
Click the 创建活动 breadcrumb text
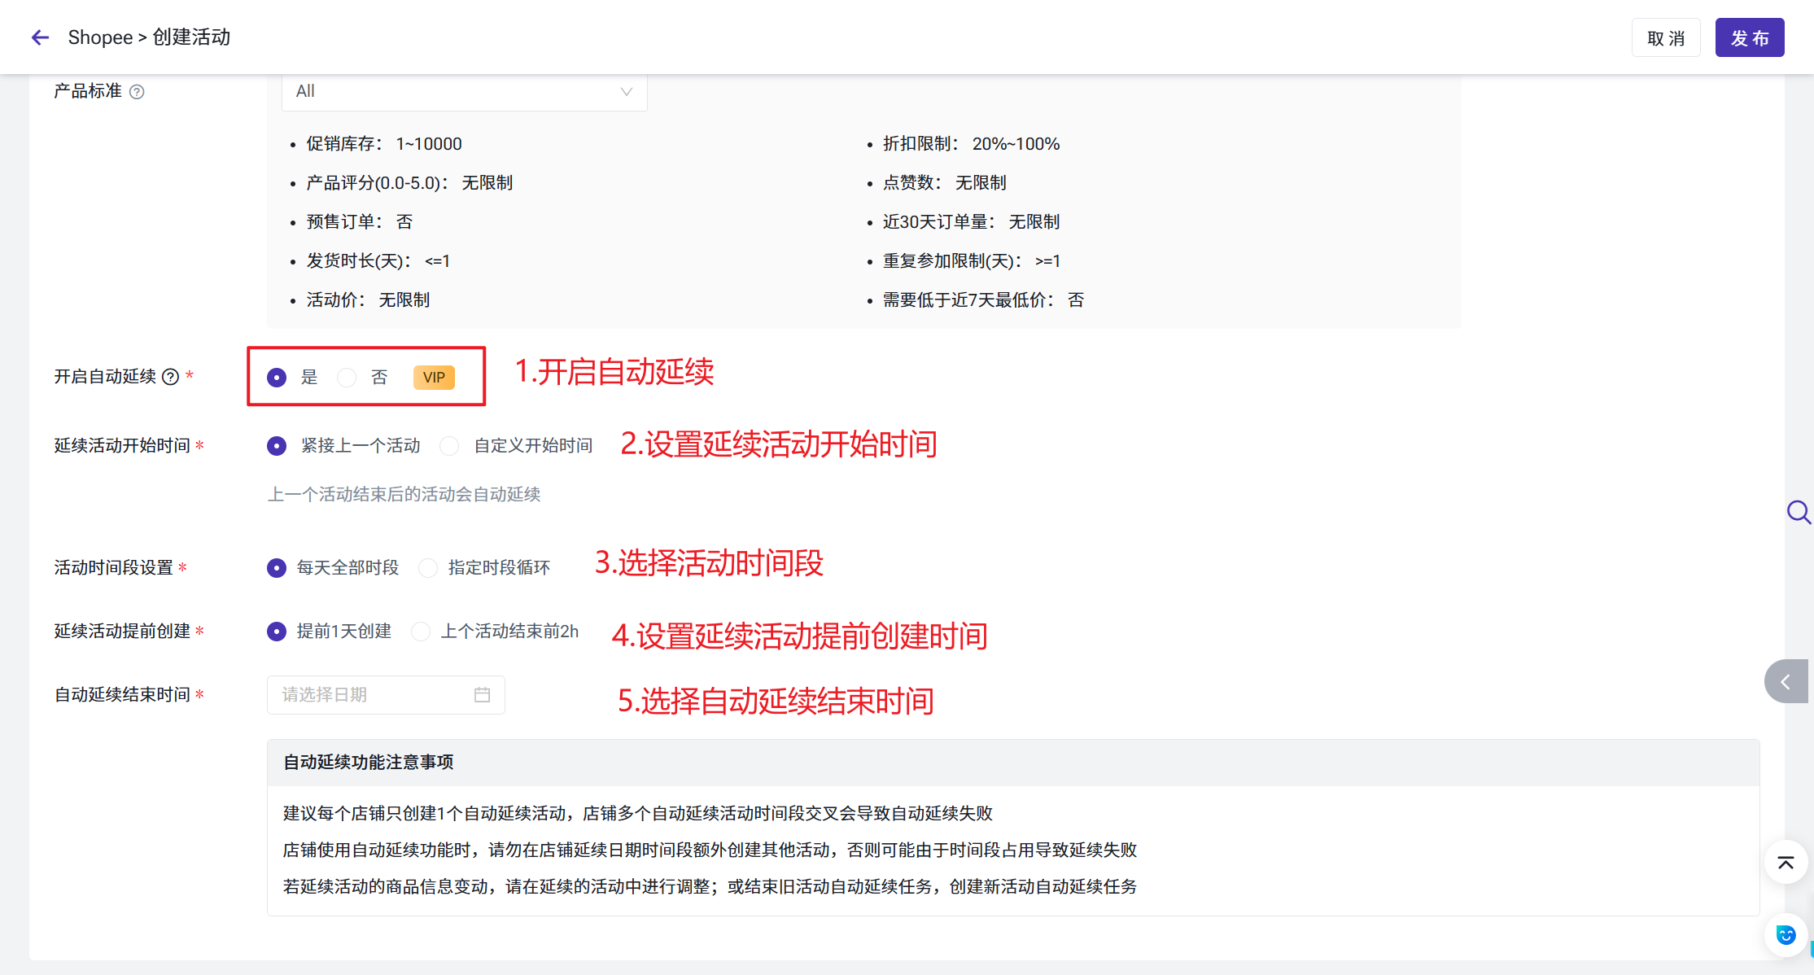click(191, 37)
